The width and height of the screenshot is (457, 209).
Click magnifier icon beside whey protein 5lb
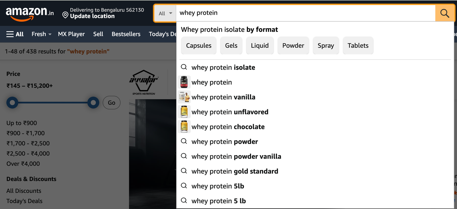click(184, 186)
